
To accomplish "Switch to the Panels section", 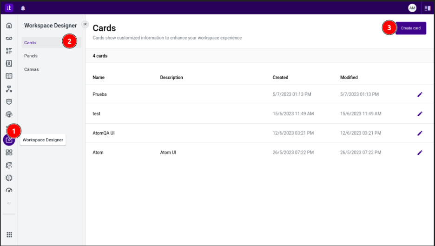I will [x=31, y=56].
